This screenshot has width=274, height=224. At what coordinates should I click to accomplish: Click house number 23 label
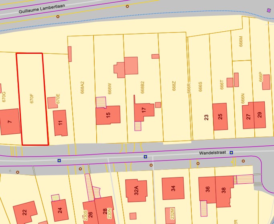pyautogui.click(x=206, y=117)
